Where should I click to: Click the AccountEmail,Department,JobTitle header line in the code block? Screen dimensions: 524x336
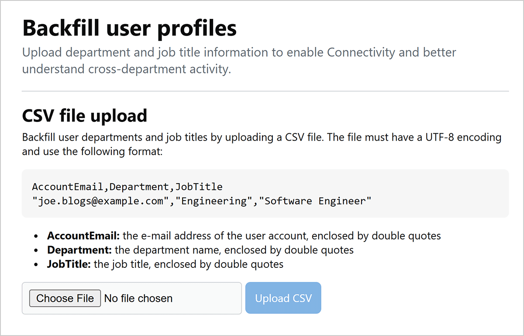(x=127, y=187)
